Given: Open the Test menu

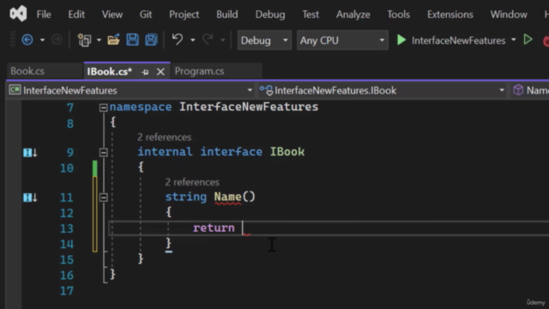Looking at the screenshot, I should click(x=311, y=15).
